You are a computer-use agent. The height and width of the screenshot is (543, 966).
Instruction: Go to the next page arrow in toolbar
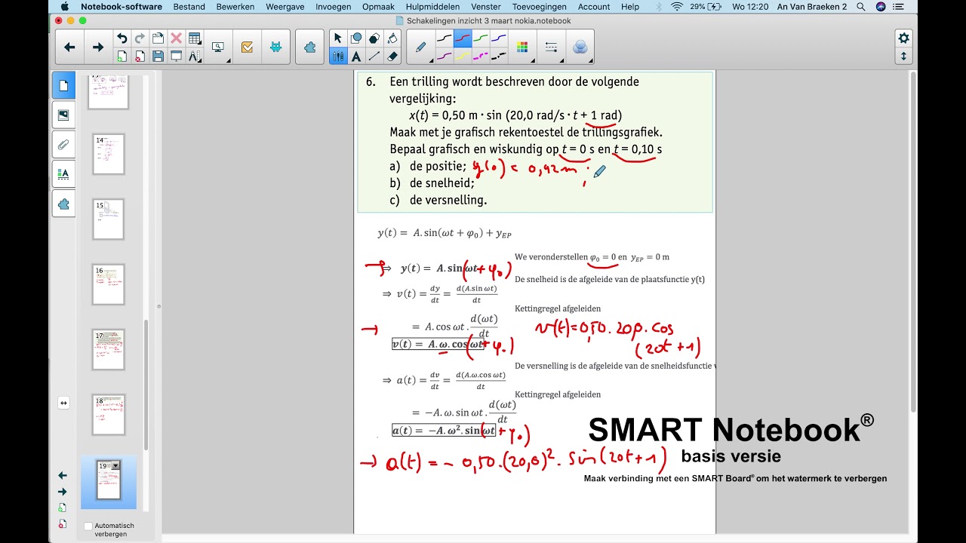97,48
